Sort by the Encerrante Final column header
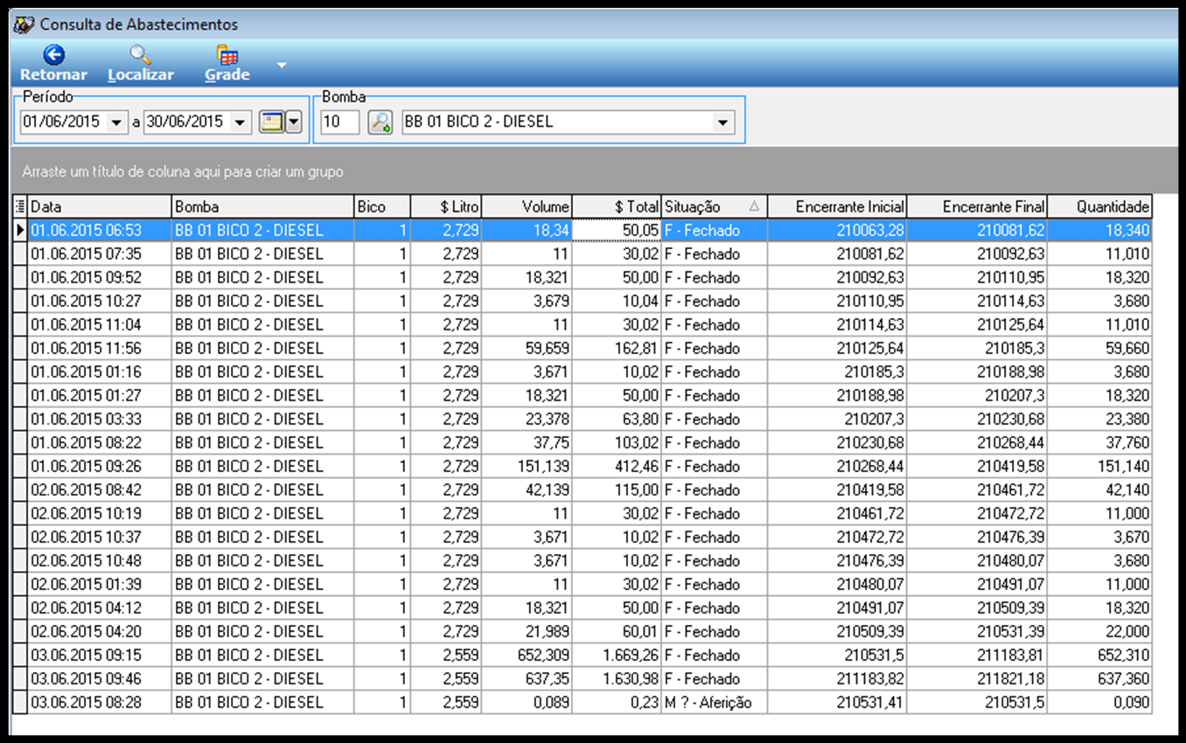Viewport: 1186px width, 743px height. click(977, 207)
